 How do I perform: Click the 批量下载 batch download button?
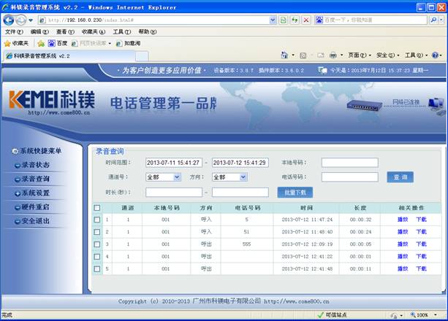click(x=295, y=193)
